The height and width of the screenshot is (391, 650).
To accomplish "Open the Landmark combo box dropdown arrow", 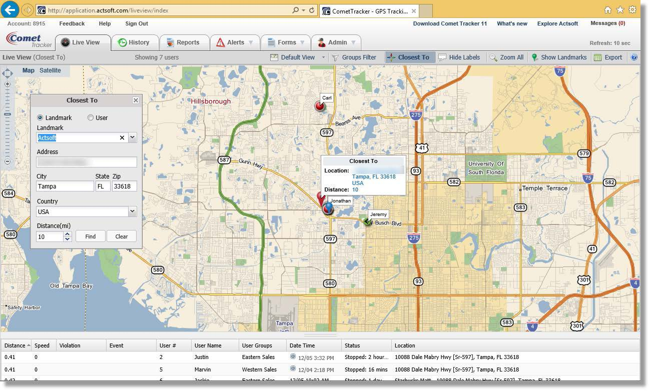I will (x=132, y=137).
